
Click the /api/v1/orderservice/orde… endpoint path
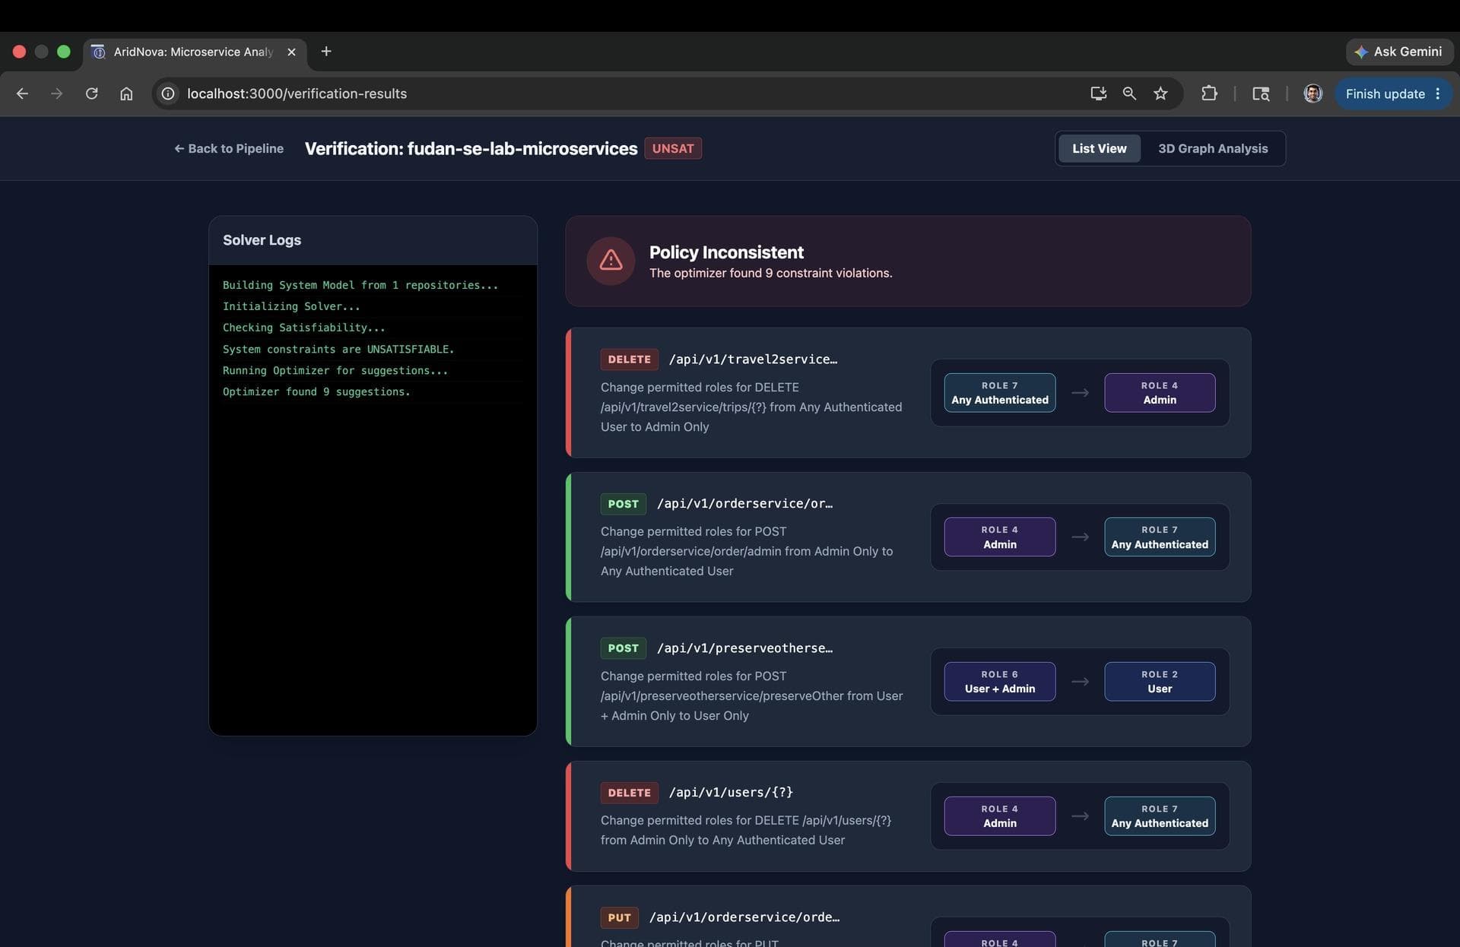(x=744, y=917)
